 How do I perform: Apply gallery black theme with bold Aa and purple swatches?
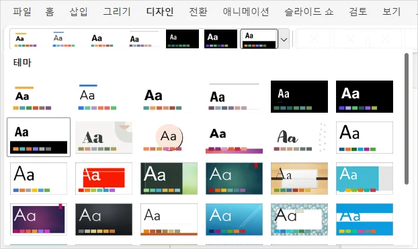click(364, 97)
